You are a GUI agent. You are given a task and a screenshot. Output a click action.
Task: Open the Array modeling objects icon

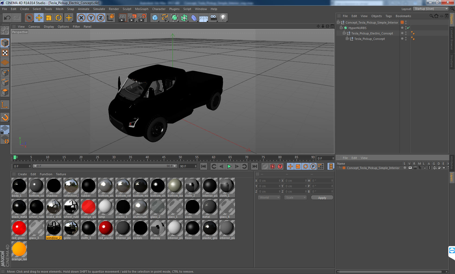(x=184, y=18)
